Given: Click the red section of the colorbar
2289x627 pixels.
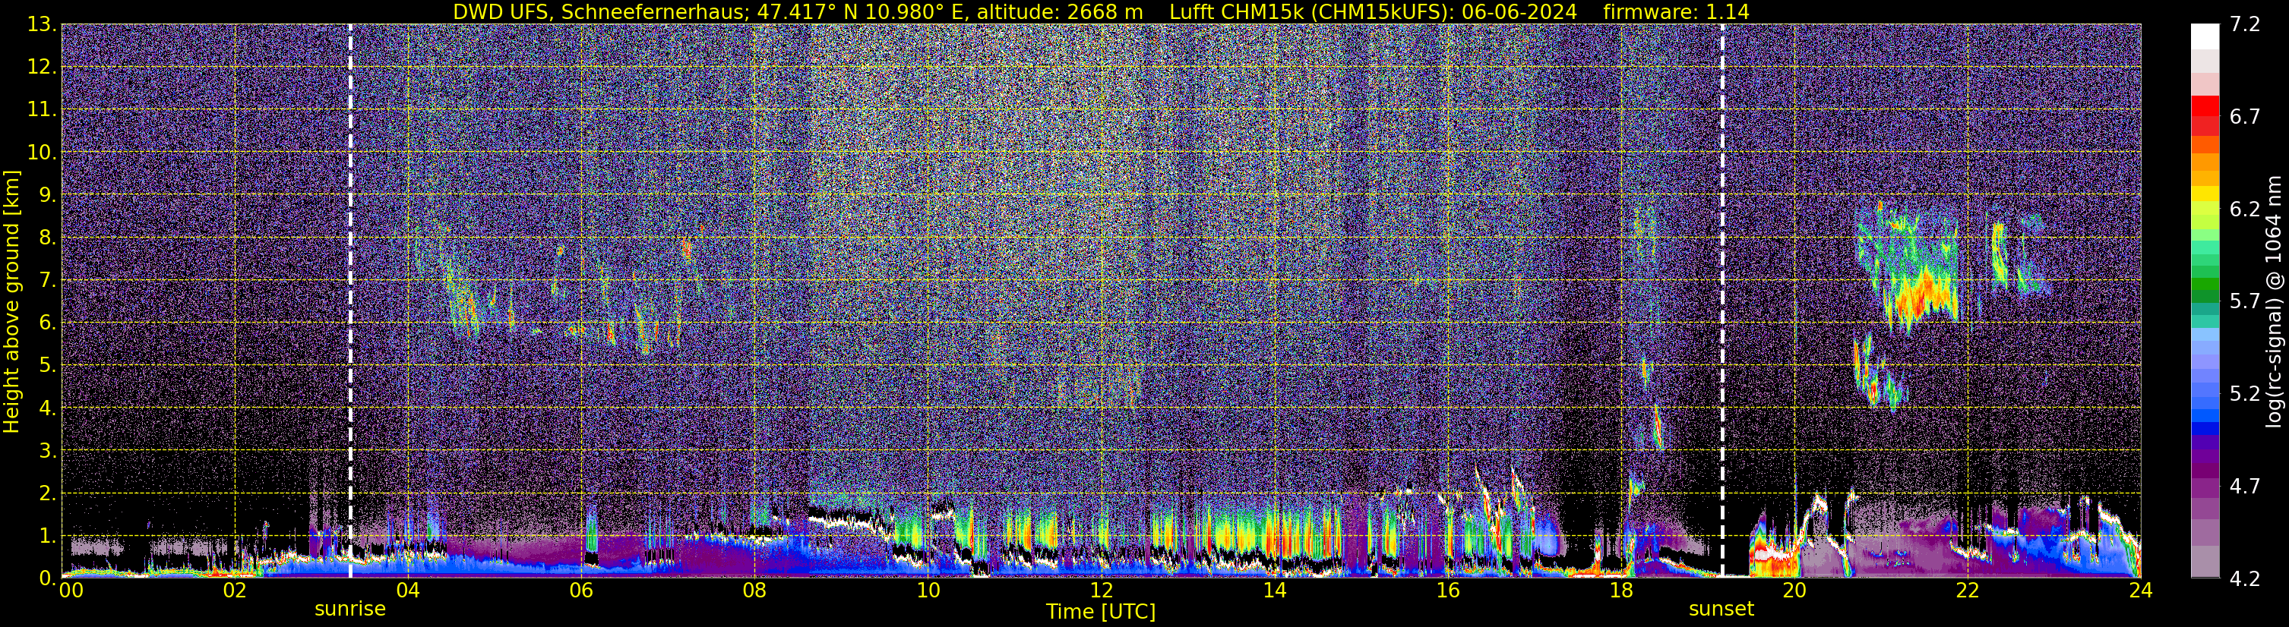Looking at the screenshot, I should point(2205,115).
